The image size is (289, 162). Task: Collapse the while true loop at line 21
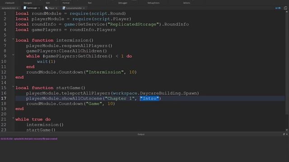(x=13, y=118)
